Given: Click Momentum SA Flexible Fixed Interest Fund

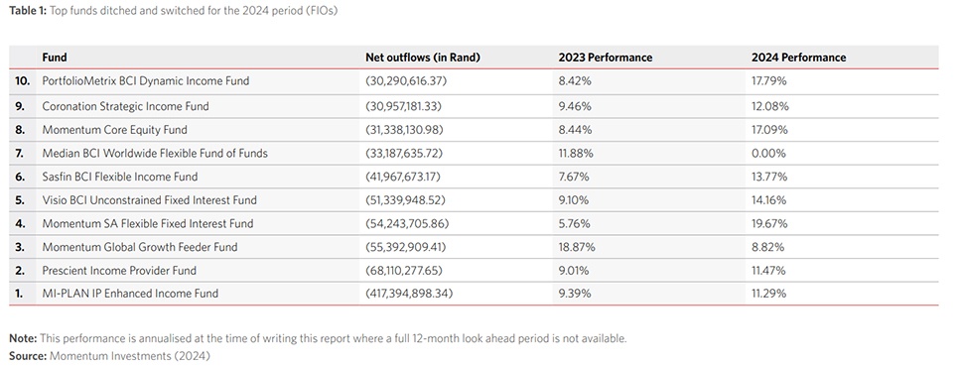Looking at the screenshot, I should click(147, 223).
